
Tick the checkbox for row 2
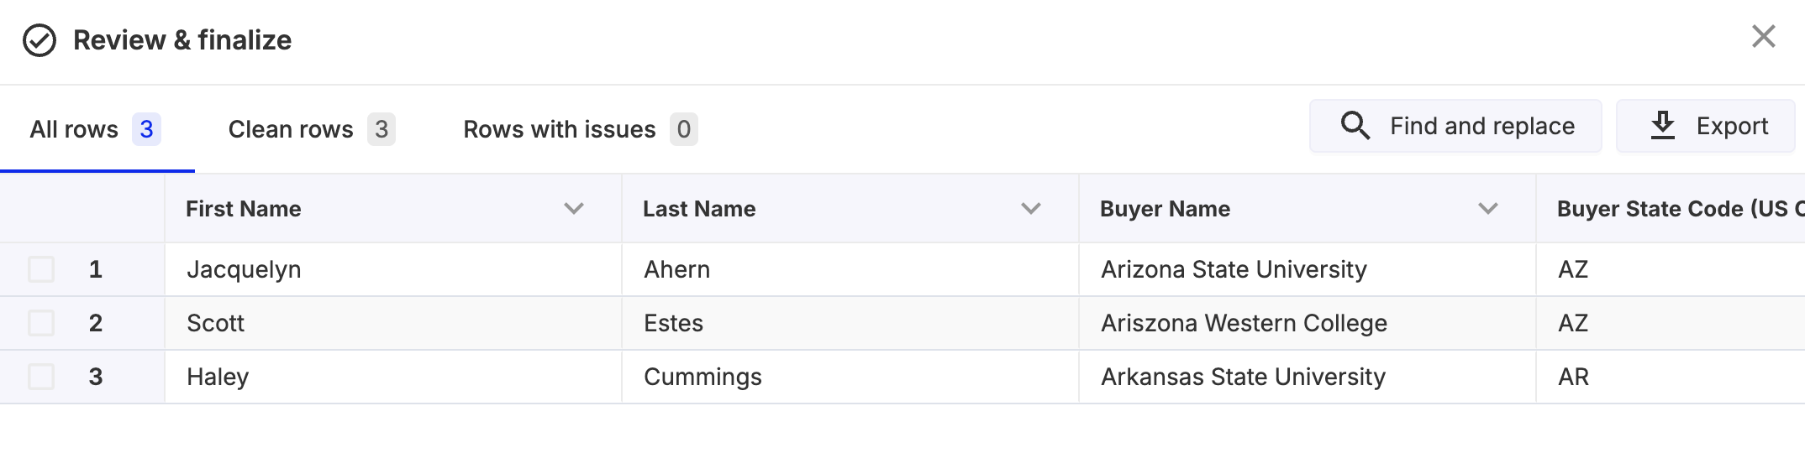click(x=41, y=323)
